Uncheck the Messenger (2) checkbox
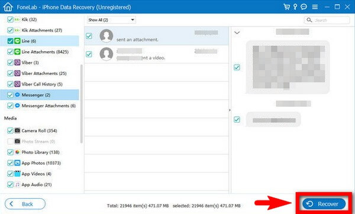Image resolution: width=355 pixels, height=214 pixels. point(10,95)
